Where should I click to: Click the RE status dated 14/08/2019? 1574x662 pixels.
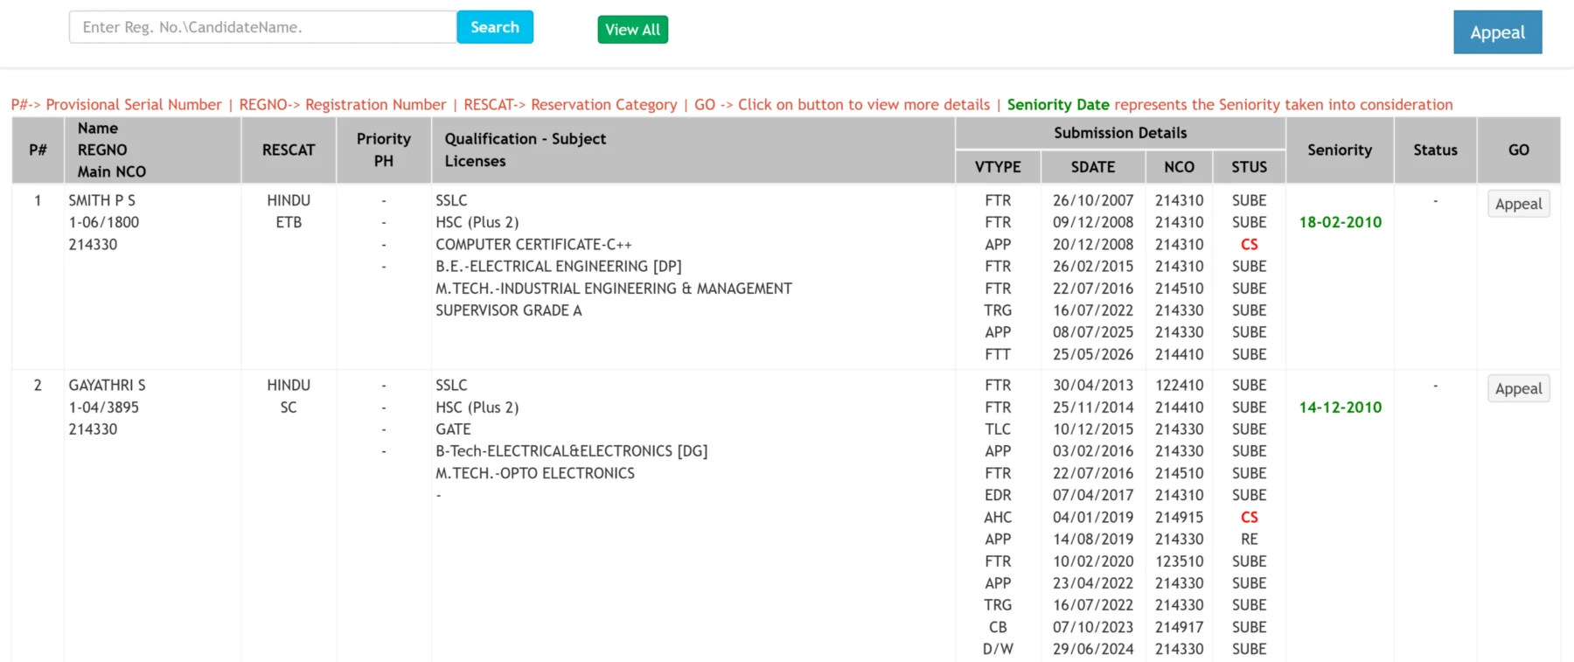(x=1250, y=540)
